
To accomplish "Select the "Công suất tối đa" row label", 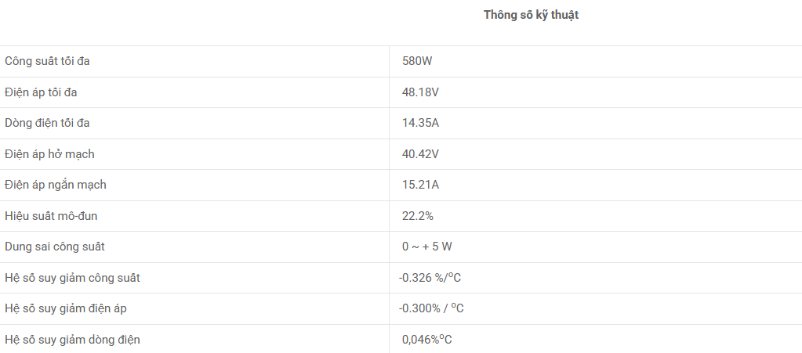I will pyautogui.click(x=53, y=61).
